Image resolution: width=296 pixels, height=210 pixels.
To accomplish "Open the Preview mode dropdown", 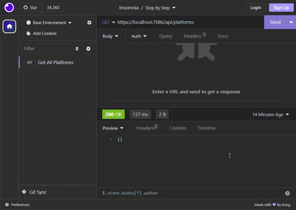I will click(113, 128).
